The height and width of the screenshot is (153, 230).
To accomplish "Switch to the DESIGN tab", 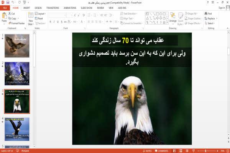I will click(x=38, y=8).
